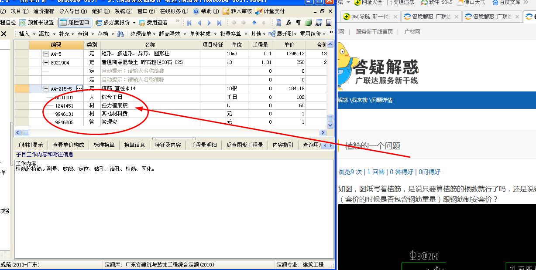Switch to 360导航 browser tab

pyautogui.click(x=370, y=17)
